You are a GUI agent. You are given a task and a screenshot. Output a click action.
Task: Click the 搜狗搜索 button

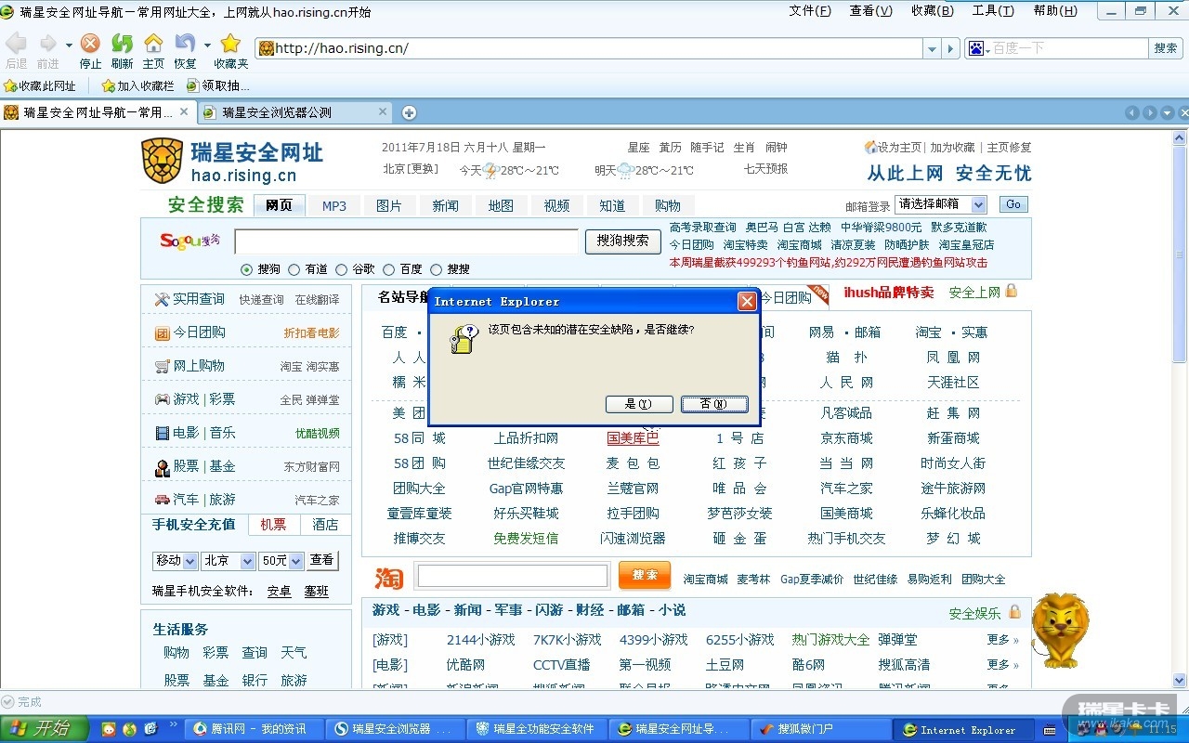(622, 241)
